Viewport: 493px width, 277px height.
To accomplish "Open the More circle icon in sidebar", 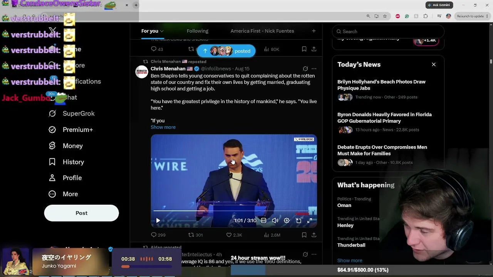I will click(52, 194).
